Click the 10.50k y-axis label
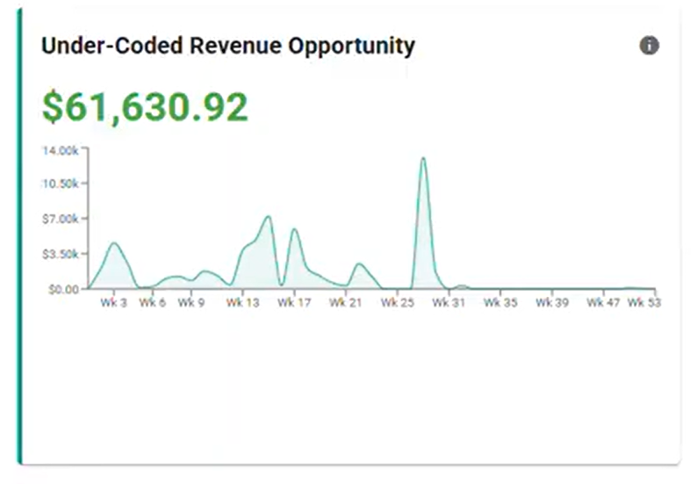This screenshot has width=697, height=484. click(x=61, y=184)
